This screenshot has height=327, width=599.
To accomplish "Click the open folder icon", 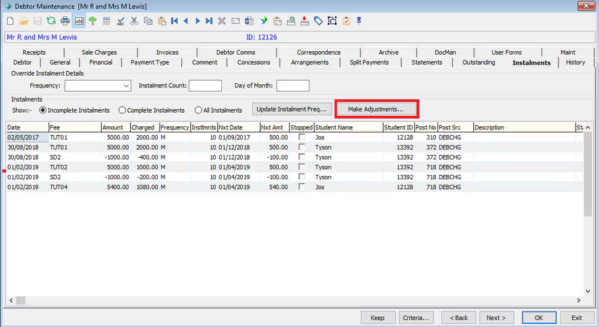I will 23,21.
